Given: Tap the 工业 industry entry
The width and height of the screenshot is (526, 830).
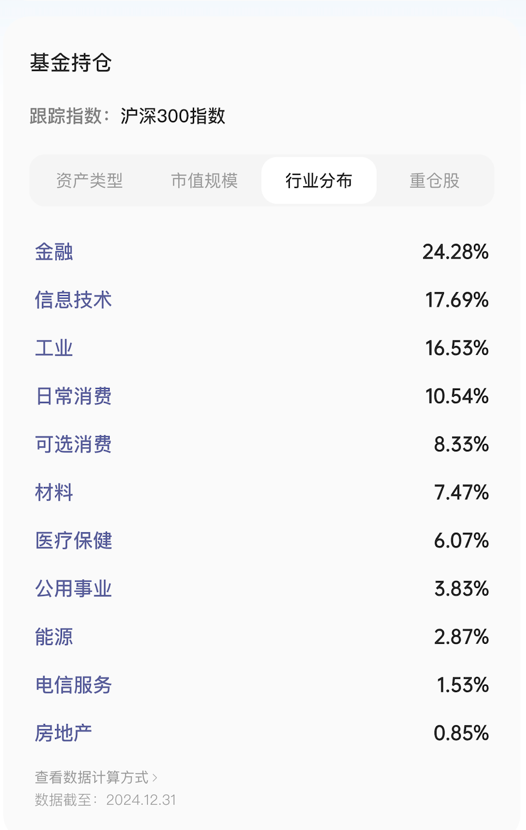Looking at the screenshot, I should 54,348.
